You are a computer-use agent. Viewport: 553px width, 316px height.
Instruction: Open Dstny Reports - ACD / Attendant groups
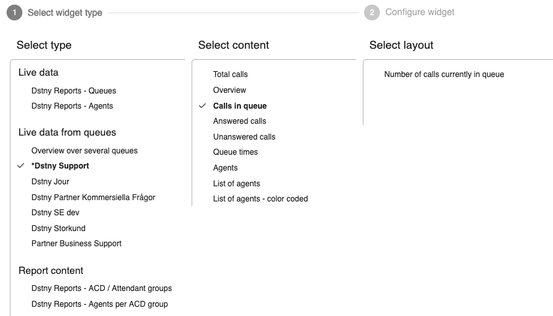click(x=101, y=288)
